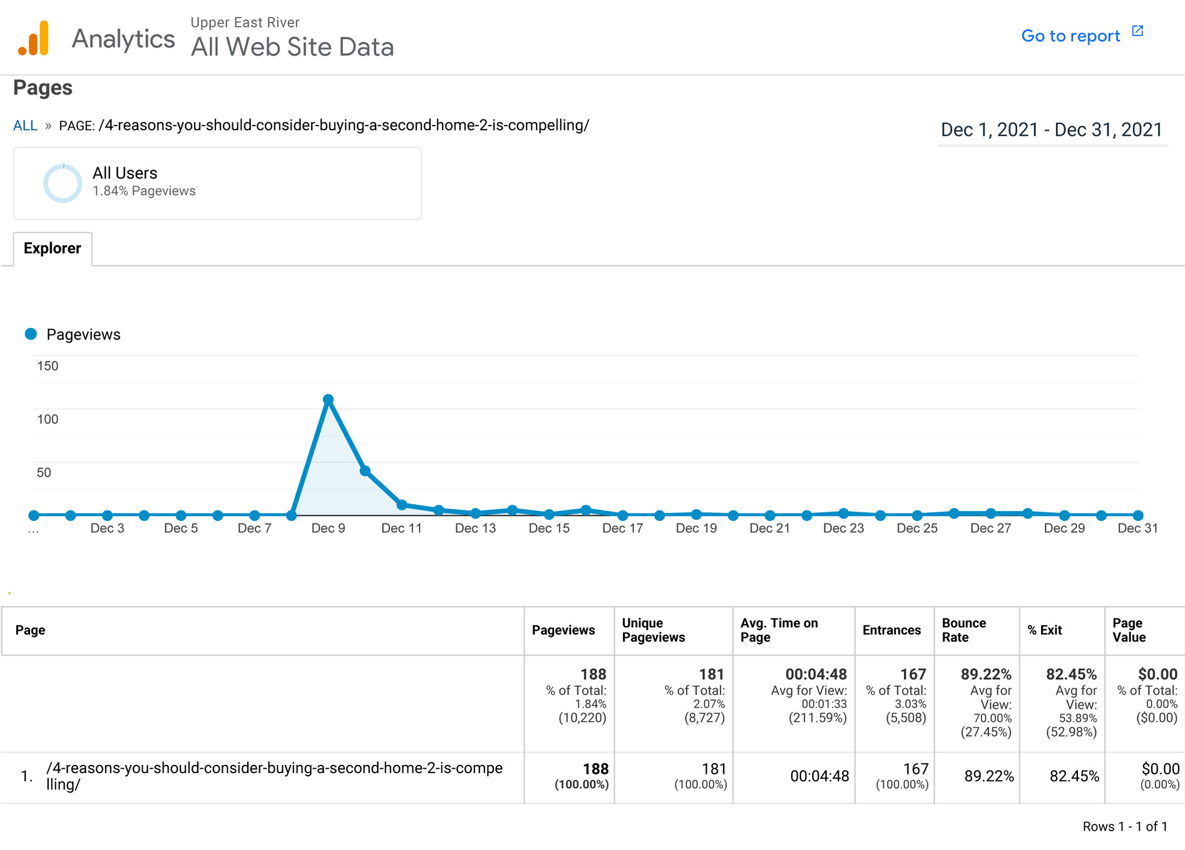1185x850 pixels.
Task: Sort by the Pageviews column header
Action: tap(563, 630)
